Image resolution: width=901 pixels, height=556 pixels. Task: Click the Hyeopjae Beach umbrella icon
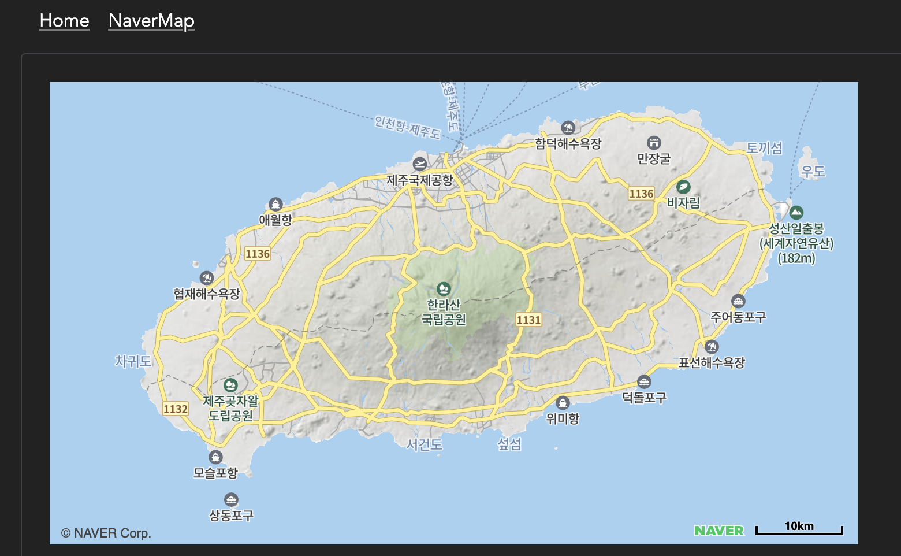click(x=207, y=278)
